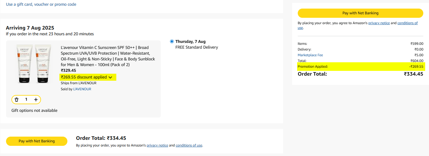Viewport: 429px width, 156px height.
Task: Click the L'avenour Vitamin C Sunscreen product title
Action: pyautogui.click(x=108, y=56)
